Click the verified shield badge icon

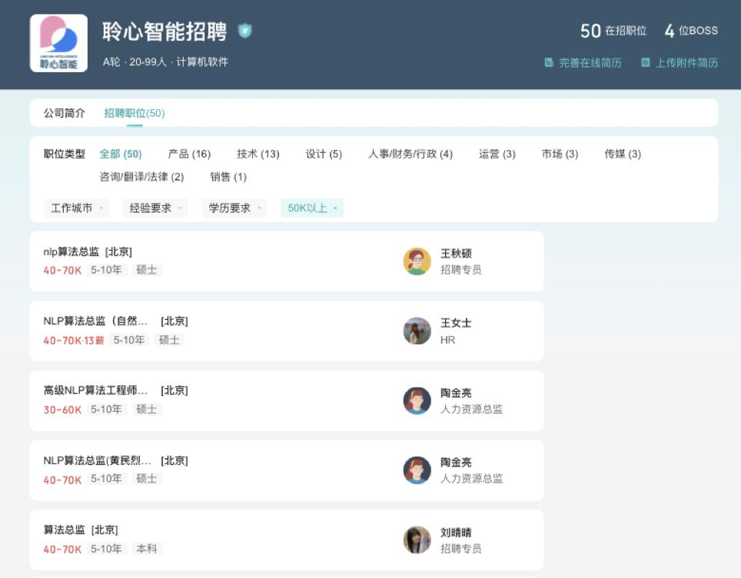[x=244, y=31]
